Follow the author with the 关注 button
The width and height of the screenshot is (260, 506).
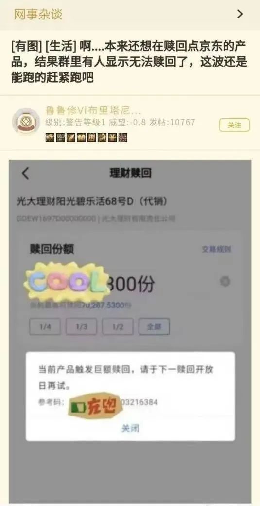coord(234,125)
